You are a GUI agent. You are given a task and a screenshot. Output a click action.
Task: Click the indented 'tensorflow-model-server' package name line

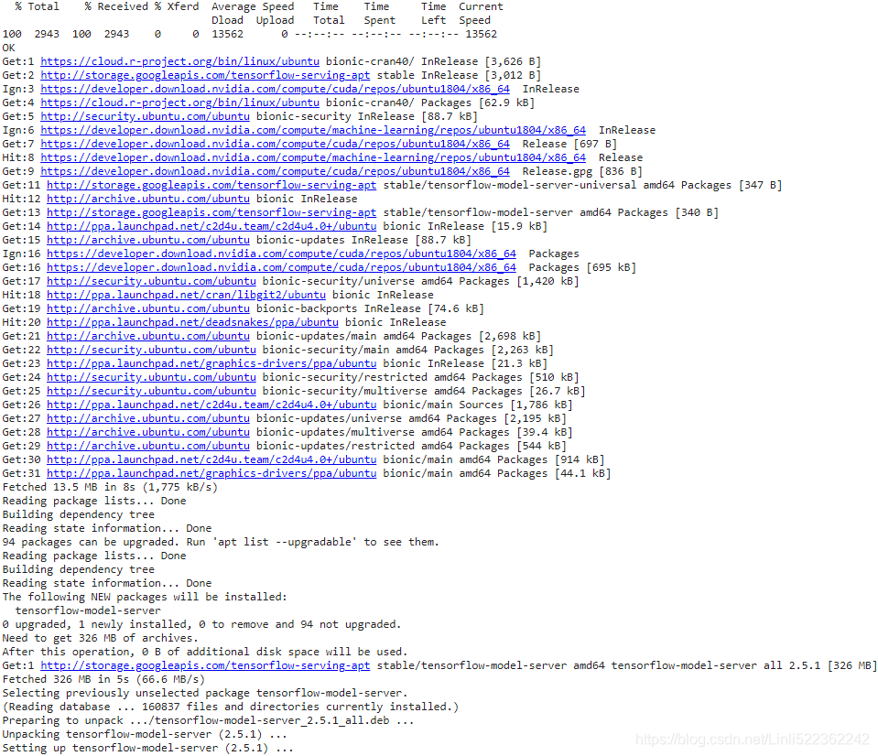(88, 610)
